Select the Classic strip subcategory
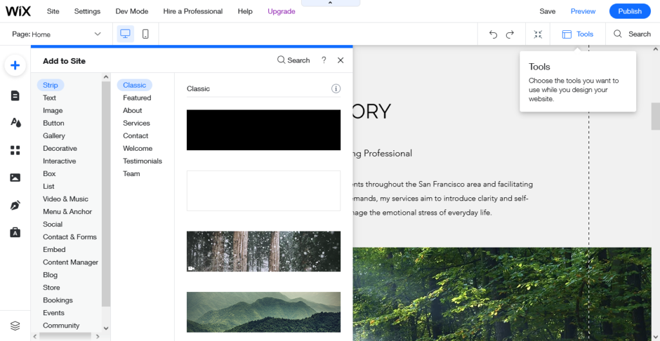Viewport: 660px width, 341px height. point(135,85)
